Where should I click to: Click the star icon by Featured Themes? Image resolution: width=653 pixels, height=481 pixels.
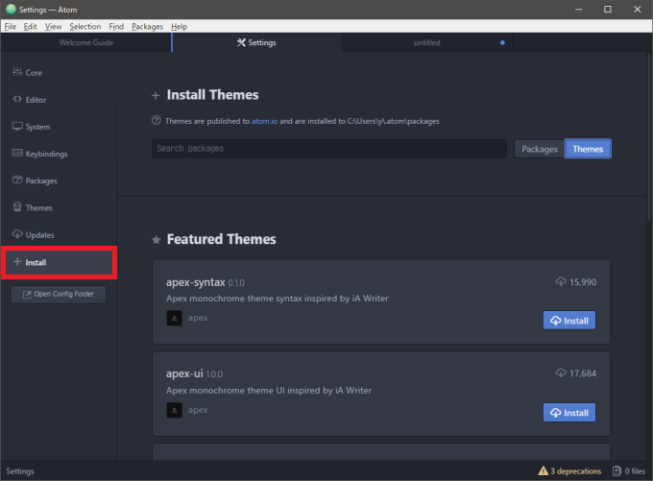157,240
